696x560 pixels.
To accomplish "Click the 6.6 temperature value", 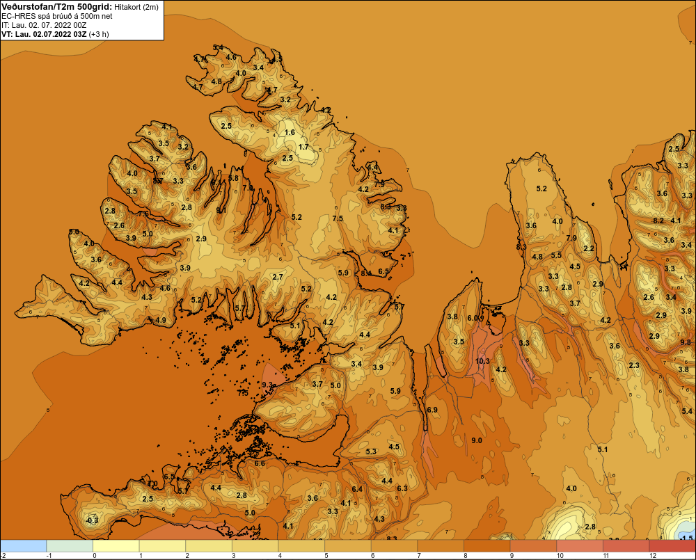I will [260, 463].
